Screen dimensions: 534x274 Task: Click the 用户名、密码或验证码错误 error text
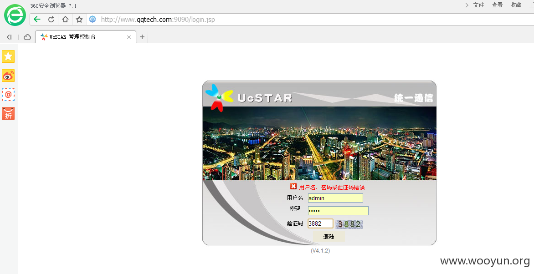tap(332, 187)
